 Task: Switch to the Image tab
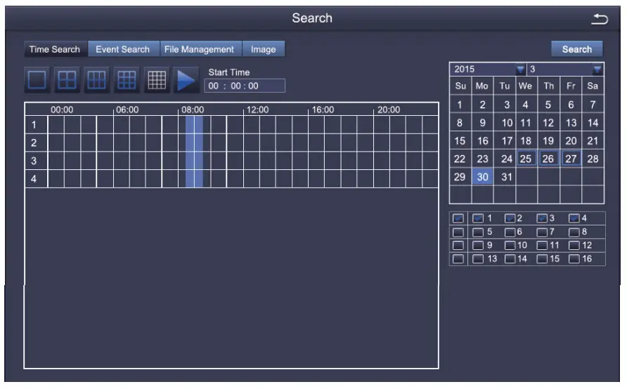pos(264,49)
